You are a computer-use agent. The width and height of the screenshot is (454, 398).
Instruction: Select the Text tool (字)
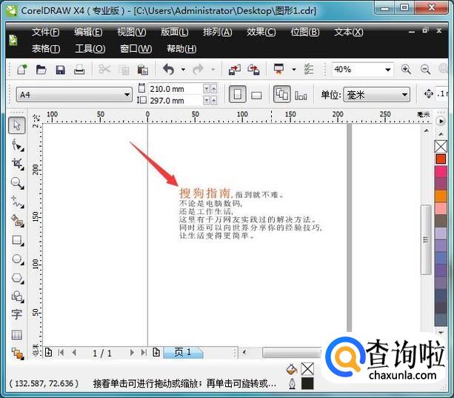[x=17, y=314]
